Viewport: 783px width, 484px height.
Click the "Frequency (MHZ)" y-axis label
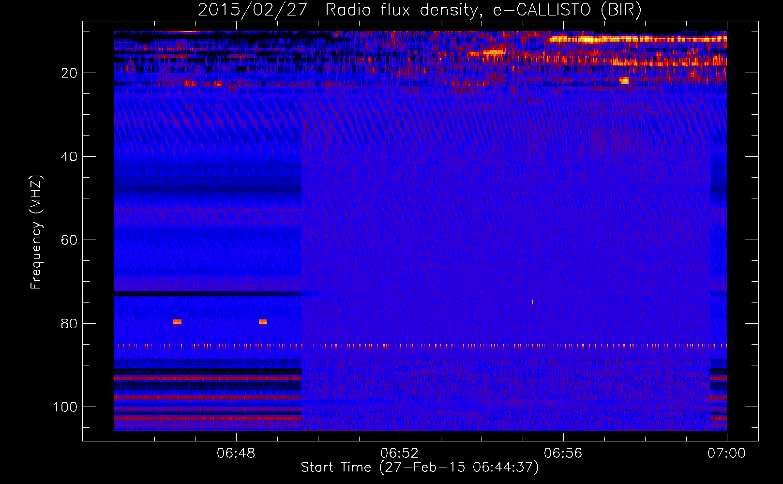tap(36, 232)
